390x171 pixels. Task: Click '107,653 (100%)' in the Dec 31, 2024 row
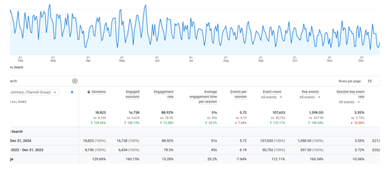pos(272,141)
